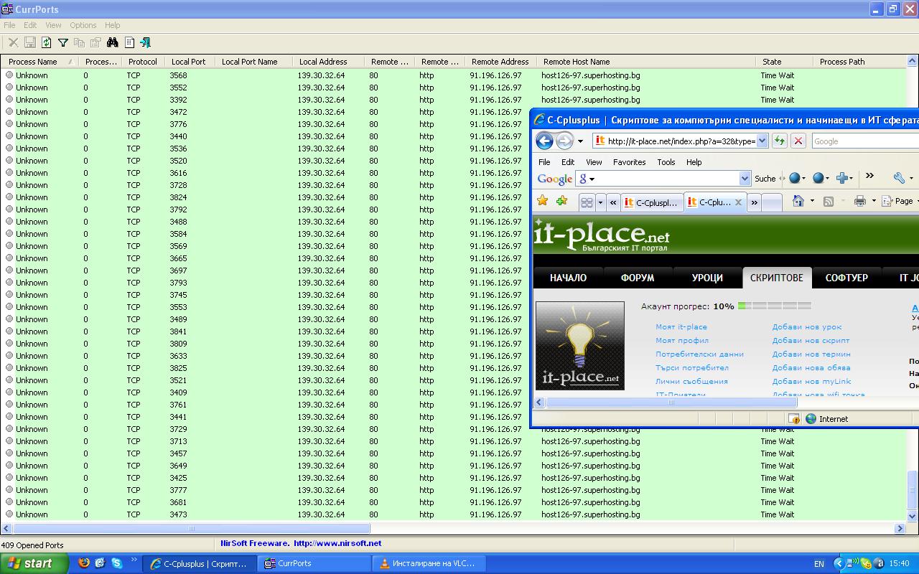Click the Google toolbar blue plus icon

[x=842, y=178]
